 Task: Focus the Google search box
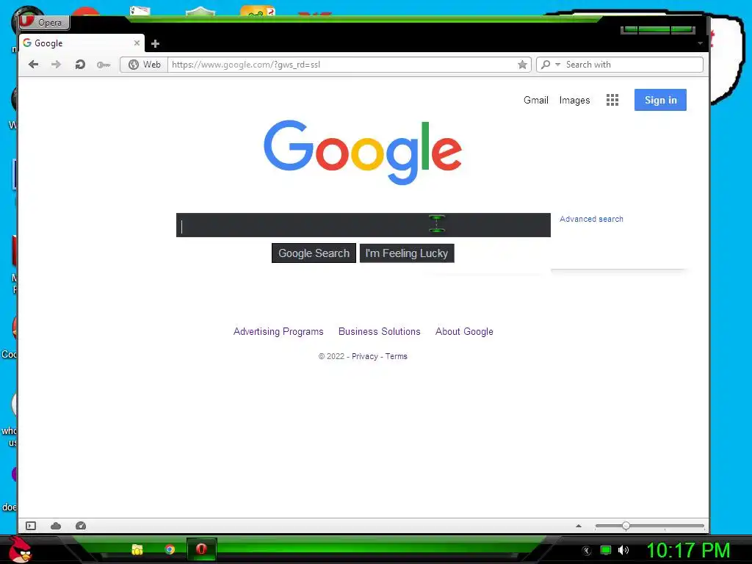(x=363, y=225)
